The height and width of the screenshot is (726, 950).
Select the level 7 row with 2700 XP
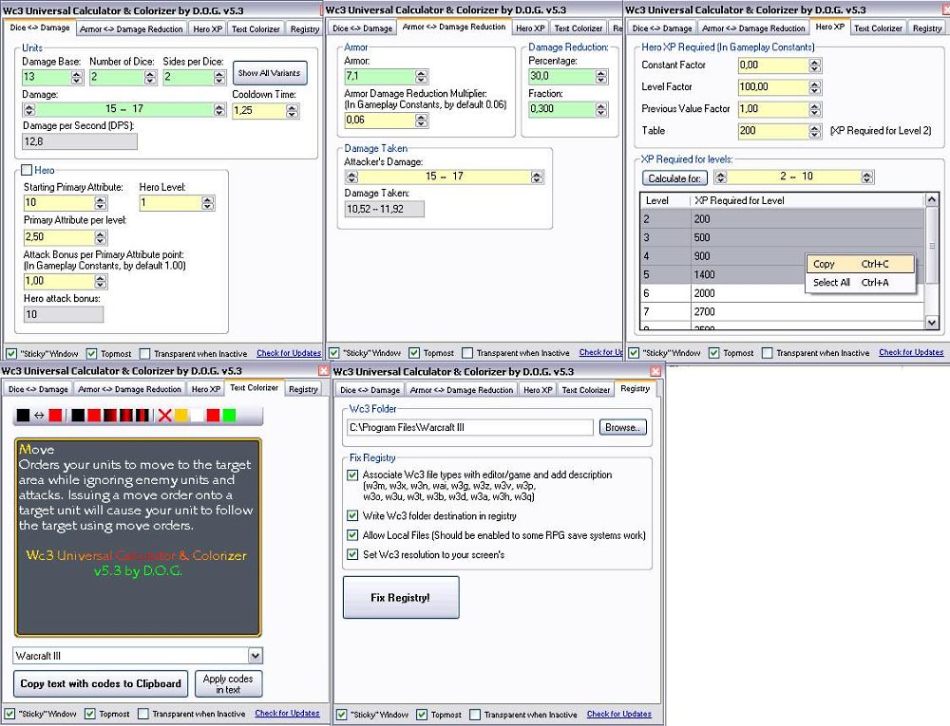782,311
